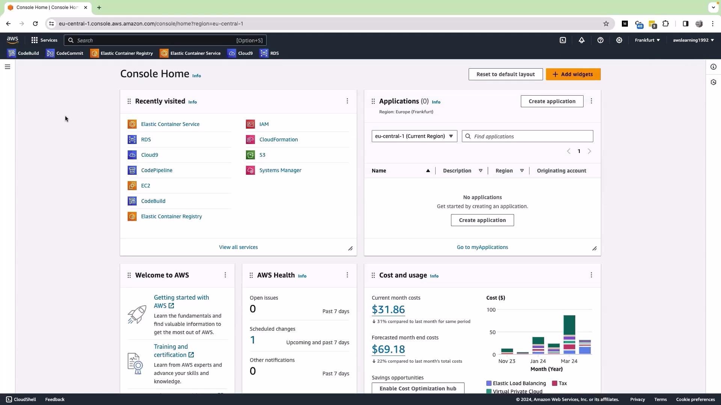Open scheduled changes count 1

pos(252,340)
